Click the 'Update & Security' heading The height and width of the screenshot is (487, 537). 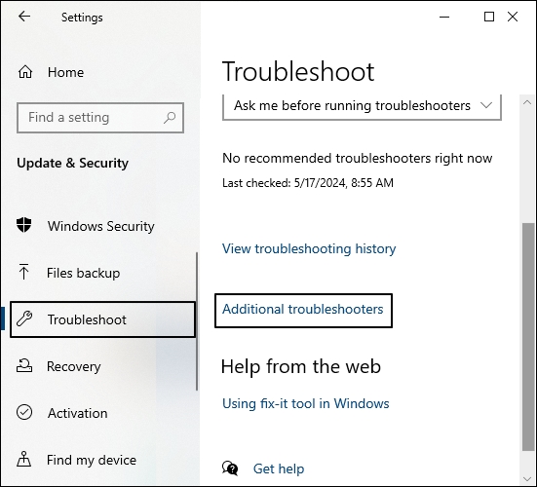click(72, 163)
